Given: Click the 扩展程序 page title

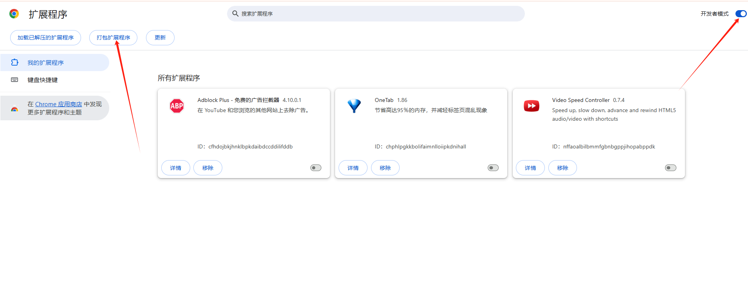Looking at the screenshot, I should tap(48, 14).
